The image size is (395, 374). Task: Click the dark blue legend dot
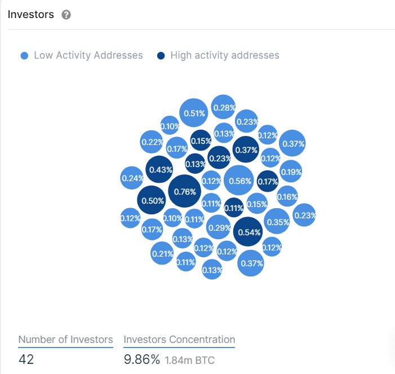(x=161, y=56)
